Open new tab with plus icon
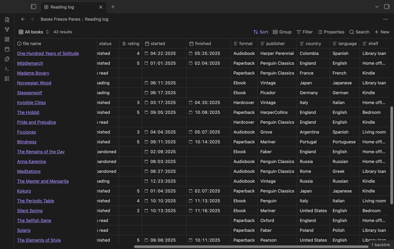 pos(113,7)
